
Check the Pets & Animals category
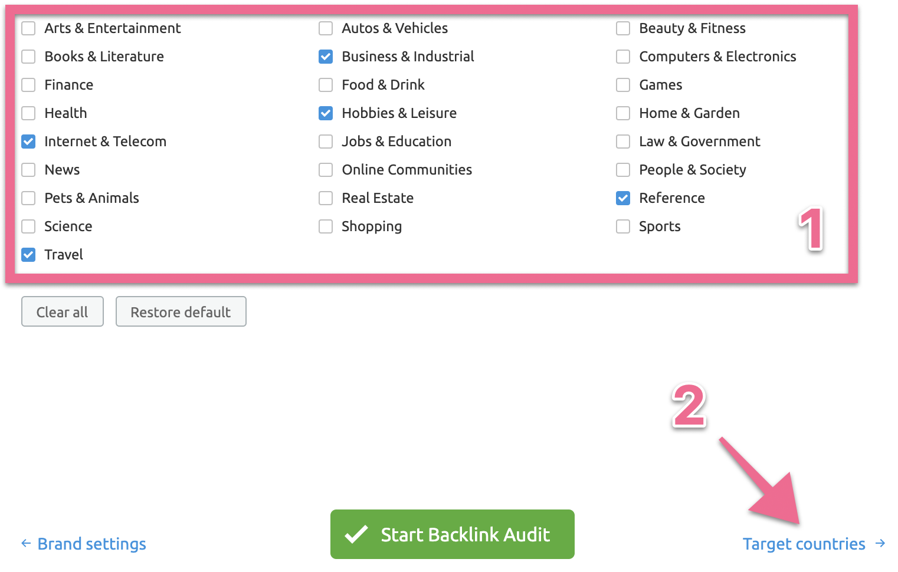28,198
